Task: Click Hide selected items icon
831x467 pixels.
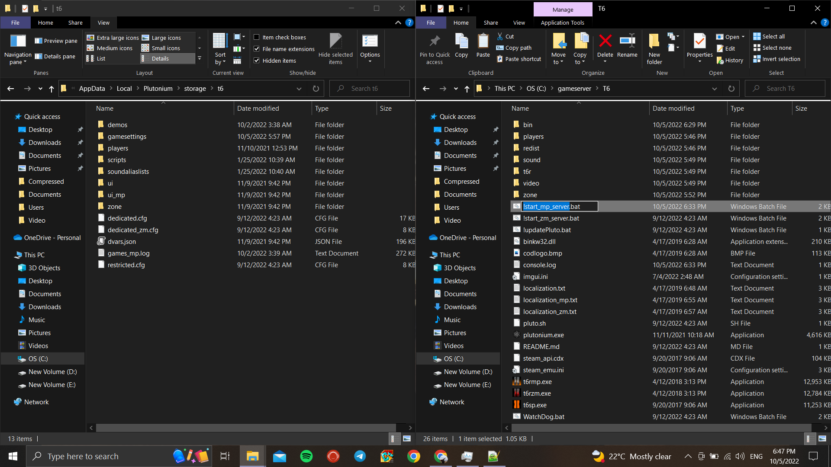Action: (x=335, y=41)
